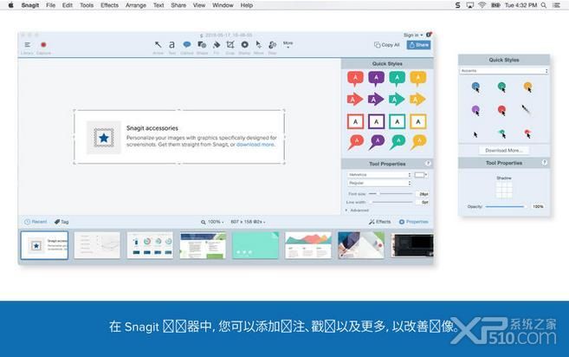The width and height of the screenshot is (569, 357).
Task: Open help in main Tool Properties panel
Action: pos(428,164)
